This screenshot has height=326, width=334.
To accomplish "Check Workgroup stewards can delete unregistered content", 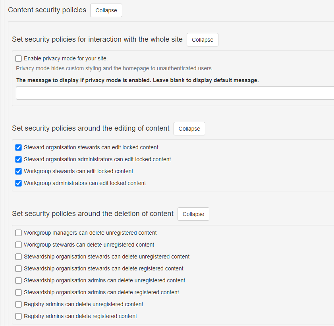I will coord(19,245).
